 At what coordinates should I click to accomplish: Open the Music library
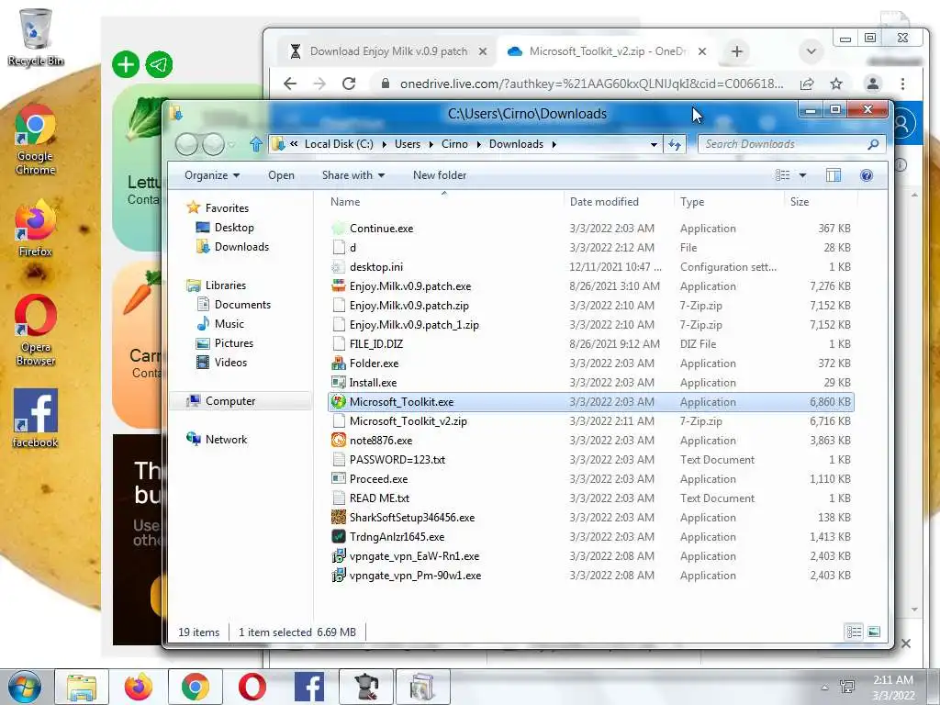tap(220, 324)
